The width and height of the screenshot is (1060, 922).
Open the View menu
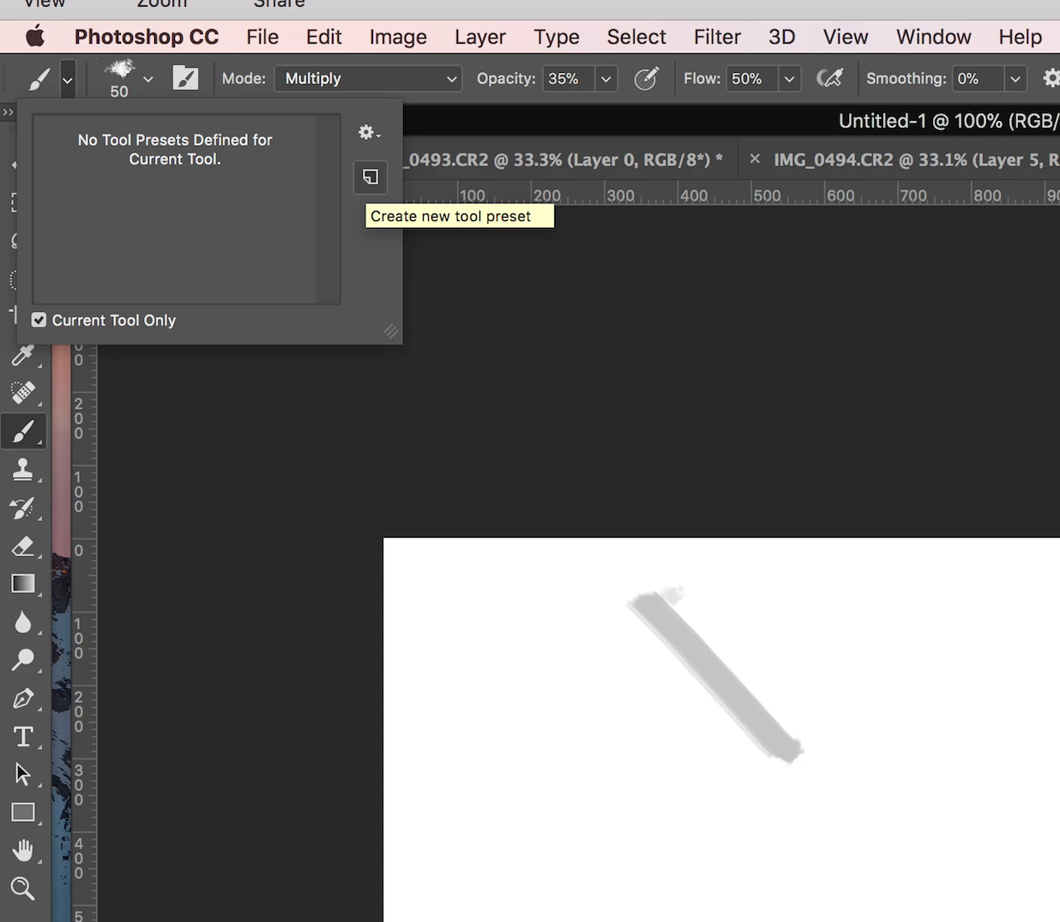846,37
